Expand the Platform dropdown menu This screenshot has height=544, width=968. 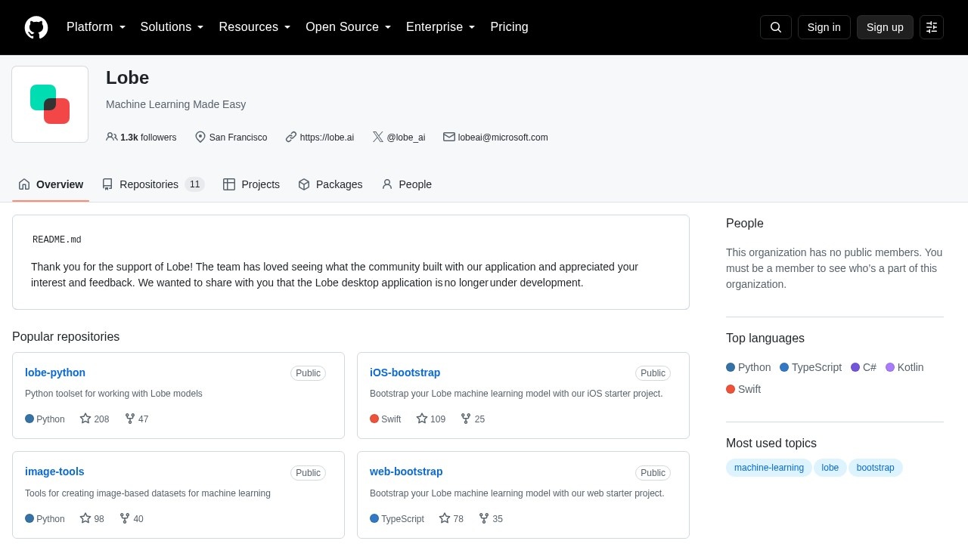[x=96, y=27]
